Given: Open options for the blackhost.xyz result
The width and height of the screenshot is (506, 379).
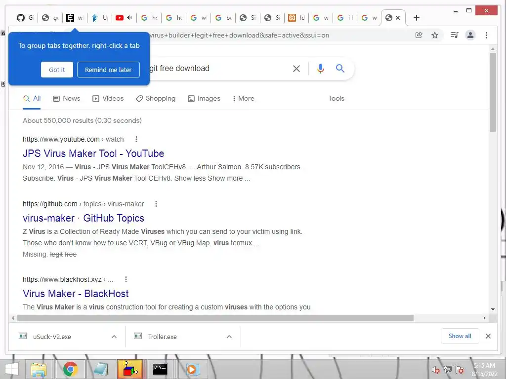Looking at the screenshot, I should click(126, 279).
